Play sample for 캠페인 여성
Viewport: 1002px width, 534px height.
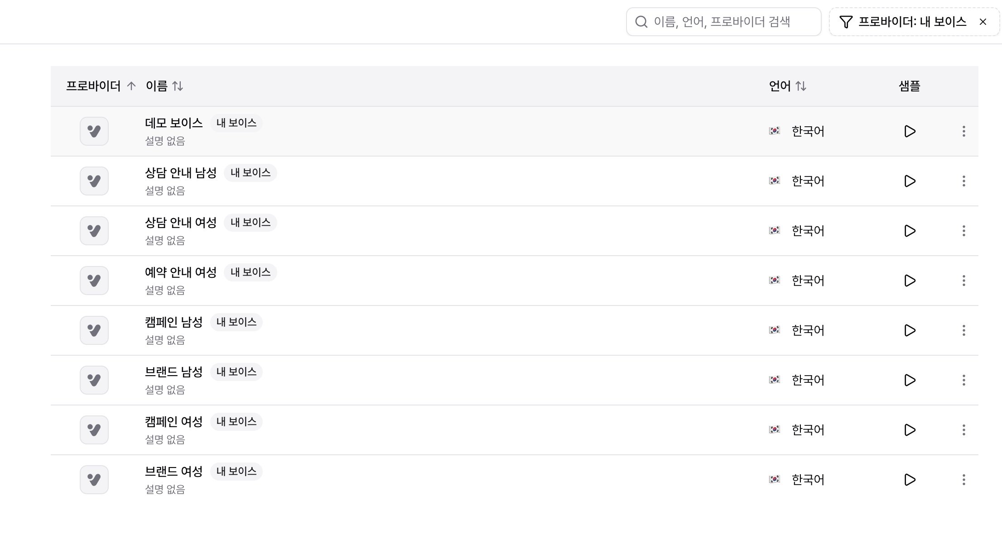click(x=910, y=430)
